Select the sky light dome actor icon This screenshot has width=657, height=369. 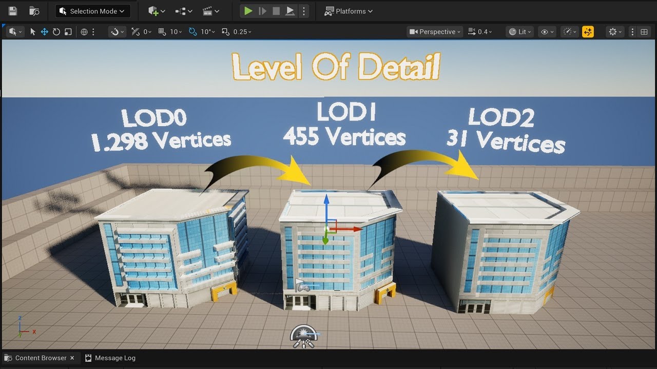[303, 337]
